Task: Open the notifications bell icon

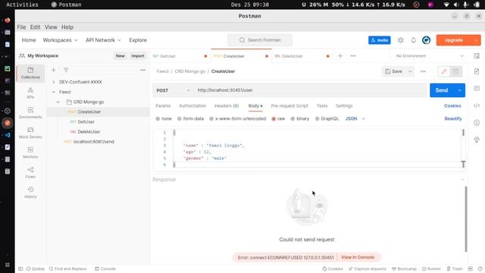Action: pyautogui.click(x=413, y=40)
